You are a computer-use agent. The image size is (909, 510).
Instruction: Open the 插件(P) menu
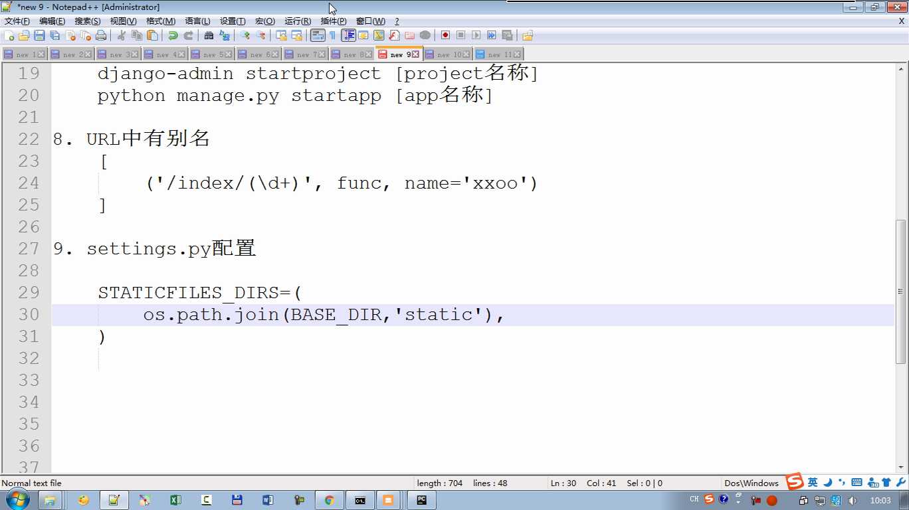[x=334, y=21]
